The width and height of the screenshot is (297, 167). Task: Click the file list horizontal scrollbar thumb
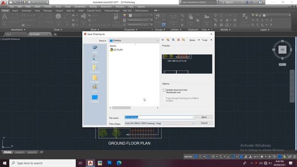121,108
